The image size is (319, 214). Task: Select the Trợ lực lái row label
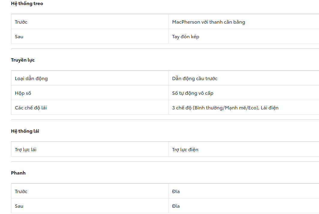click(25, 149)
